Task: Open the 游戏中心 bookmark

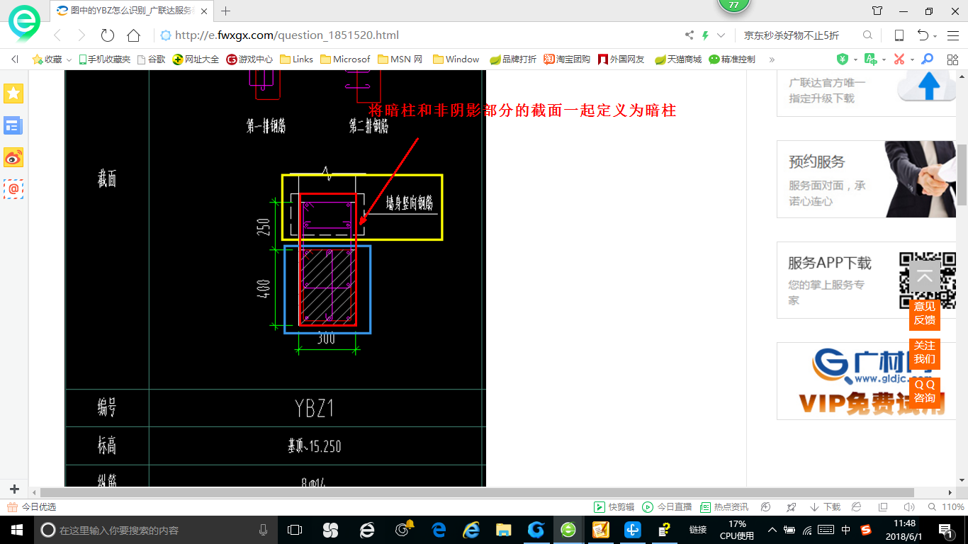Action: coord(249,59)
